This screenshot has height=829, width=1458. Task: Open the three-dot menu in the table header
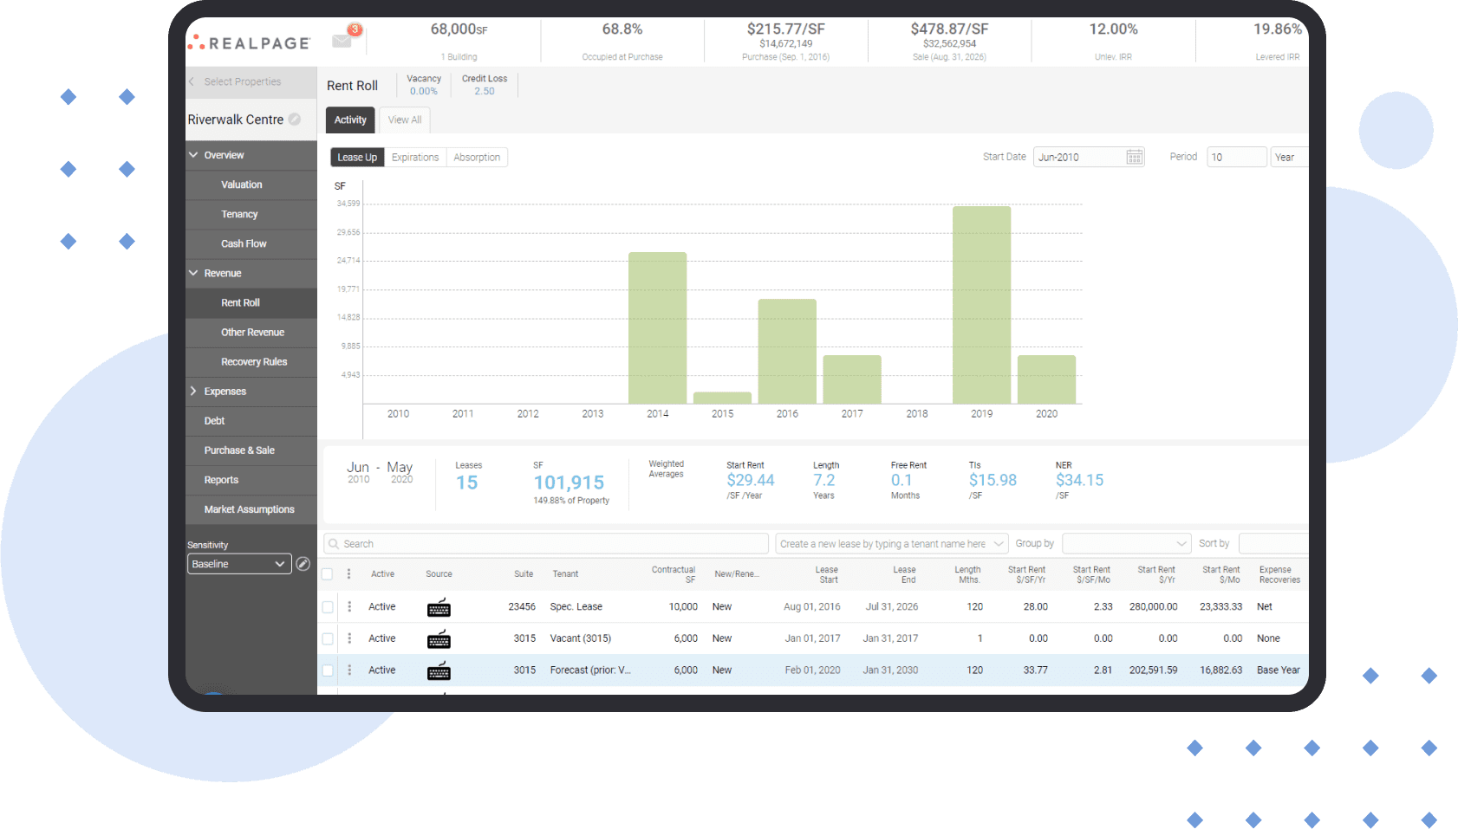pos(349,574)
